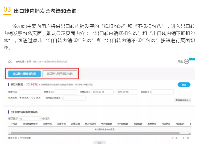Open the end date field 2019-09-30
198x151 pixels.
coord(126,92)
